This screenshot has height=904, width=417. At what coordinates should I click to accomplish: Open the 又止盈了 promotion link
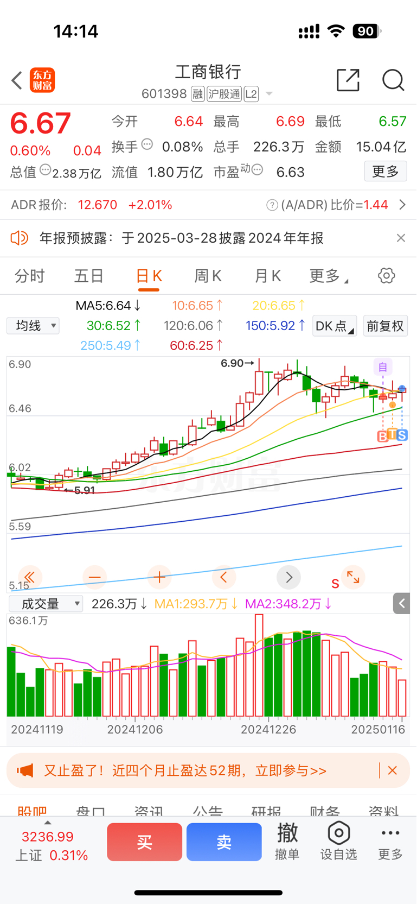pyautogui.click(x=185, y=770)
